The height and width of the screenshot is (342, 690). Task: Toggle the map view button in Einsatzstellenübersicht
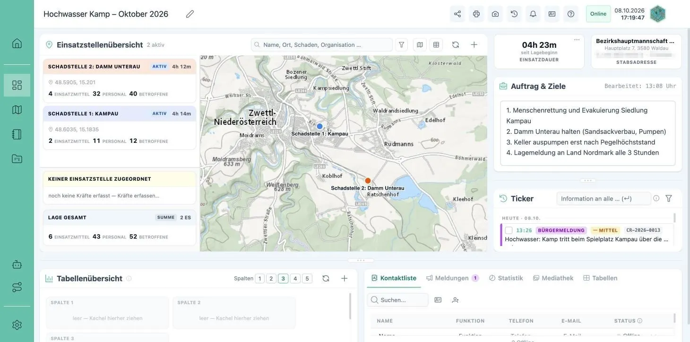tap(419, 45)
